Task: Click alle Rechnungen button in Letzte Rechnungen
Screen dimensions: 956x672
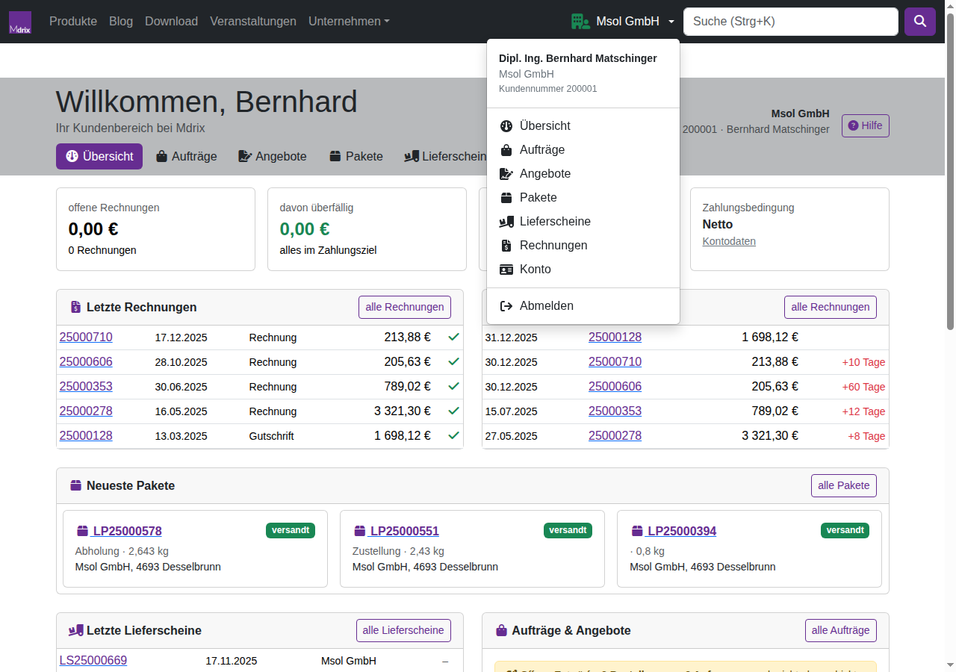Action: 405,307
